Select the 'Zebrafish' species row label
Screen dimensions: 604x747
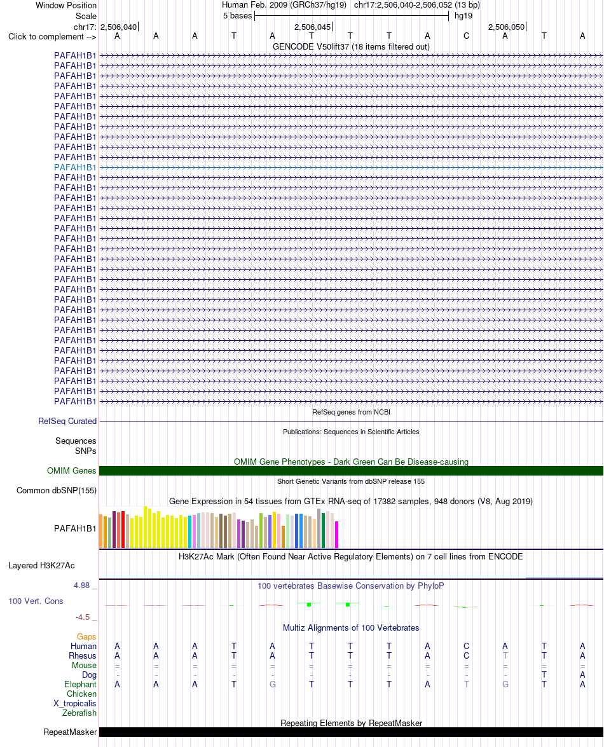pos(79,713)
